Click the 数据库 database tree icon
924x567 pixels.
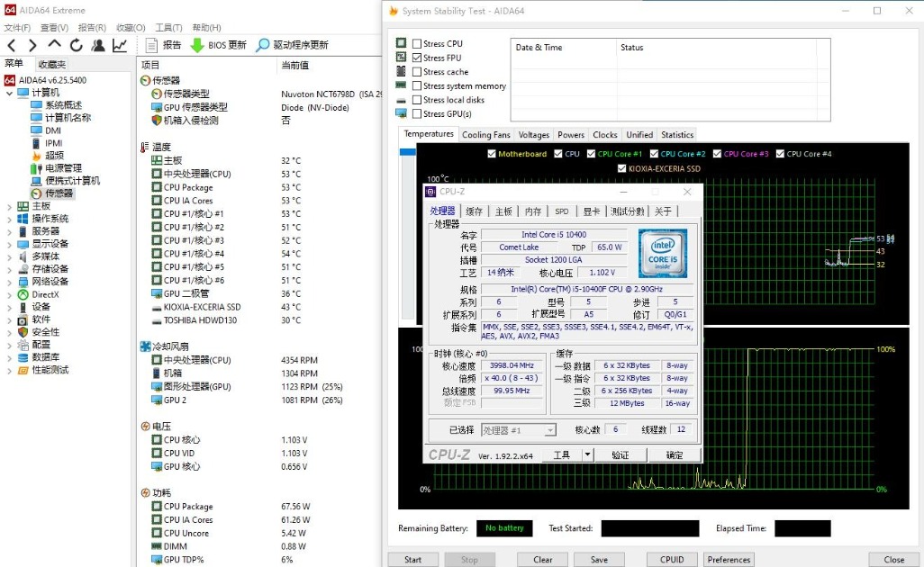point(23,357)
